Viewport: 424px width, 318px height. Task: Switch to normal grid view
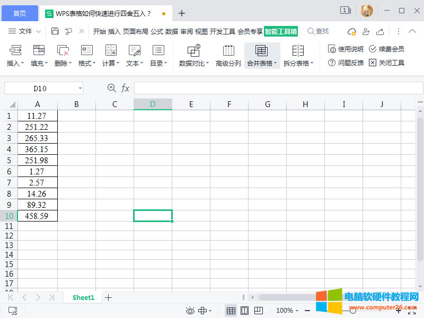point(231,310)
